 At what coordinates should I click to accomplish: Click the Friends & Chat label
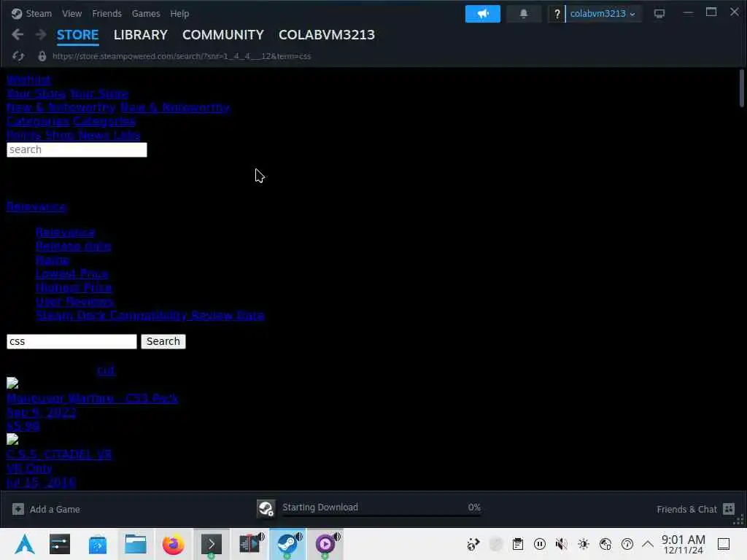click(x=686, y=509)
